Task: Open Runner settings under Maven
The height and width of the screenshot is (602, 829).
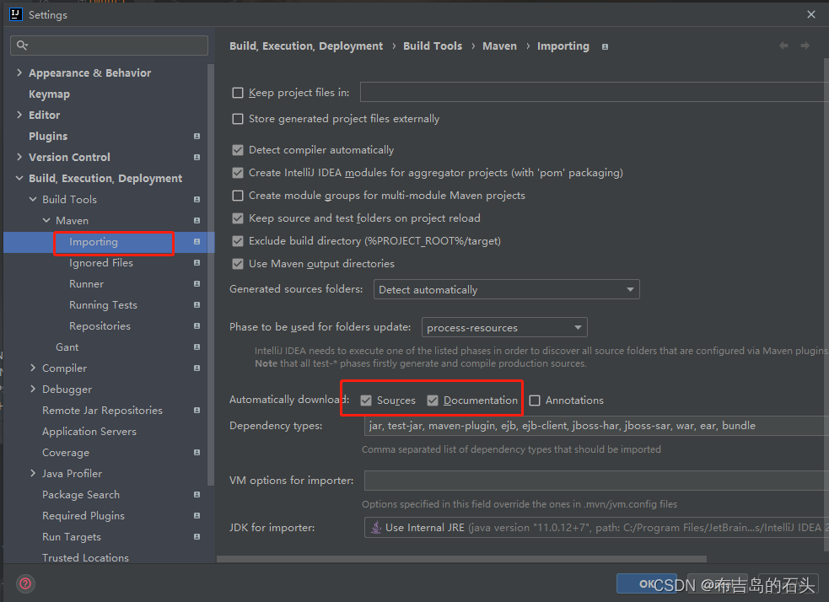Action: (86, 284)
